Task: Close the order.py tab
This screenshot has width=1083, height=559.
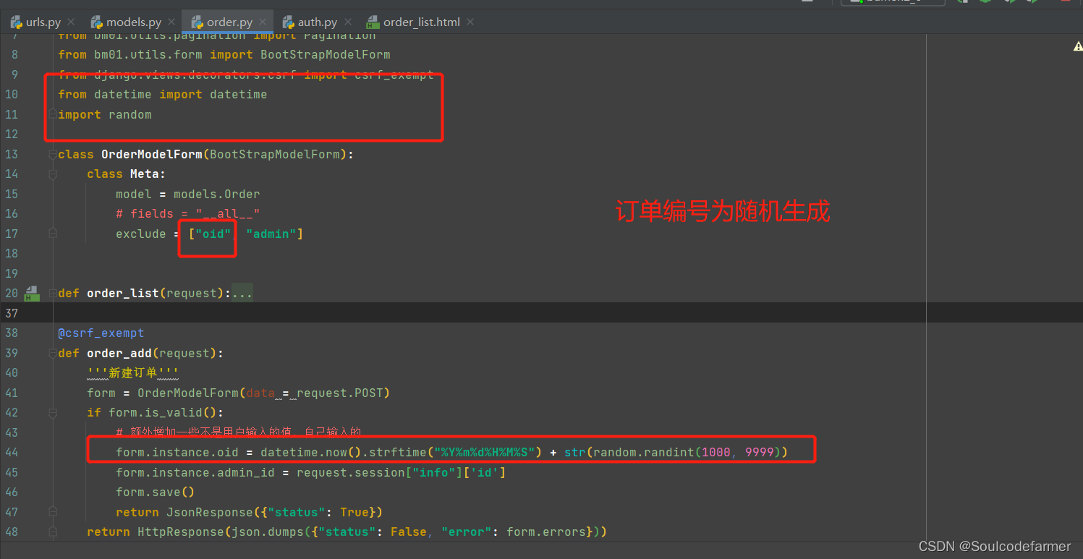Action: coord(263,22)
